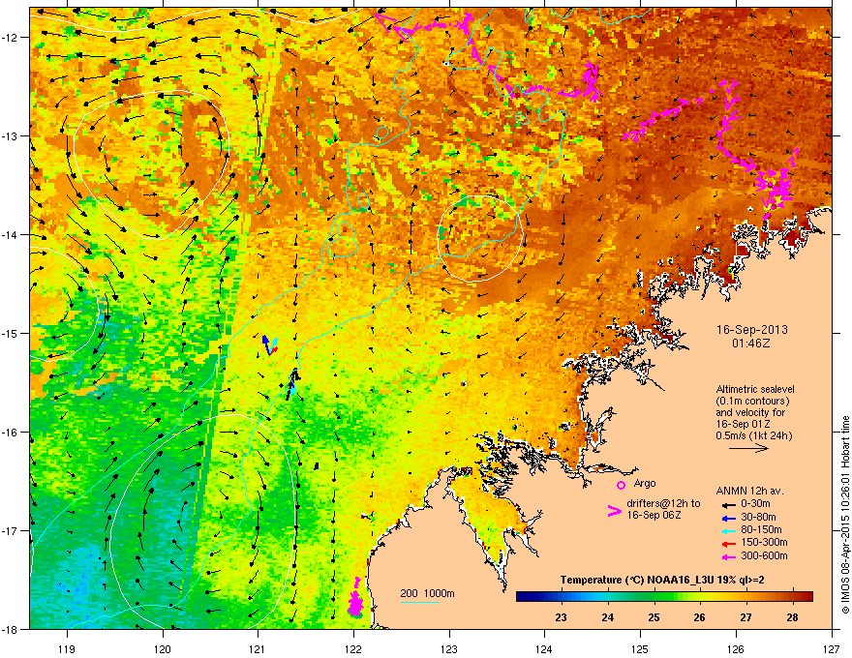Click the longitude axis label '123'

pyautogui.click(x=449, y=648)
